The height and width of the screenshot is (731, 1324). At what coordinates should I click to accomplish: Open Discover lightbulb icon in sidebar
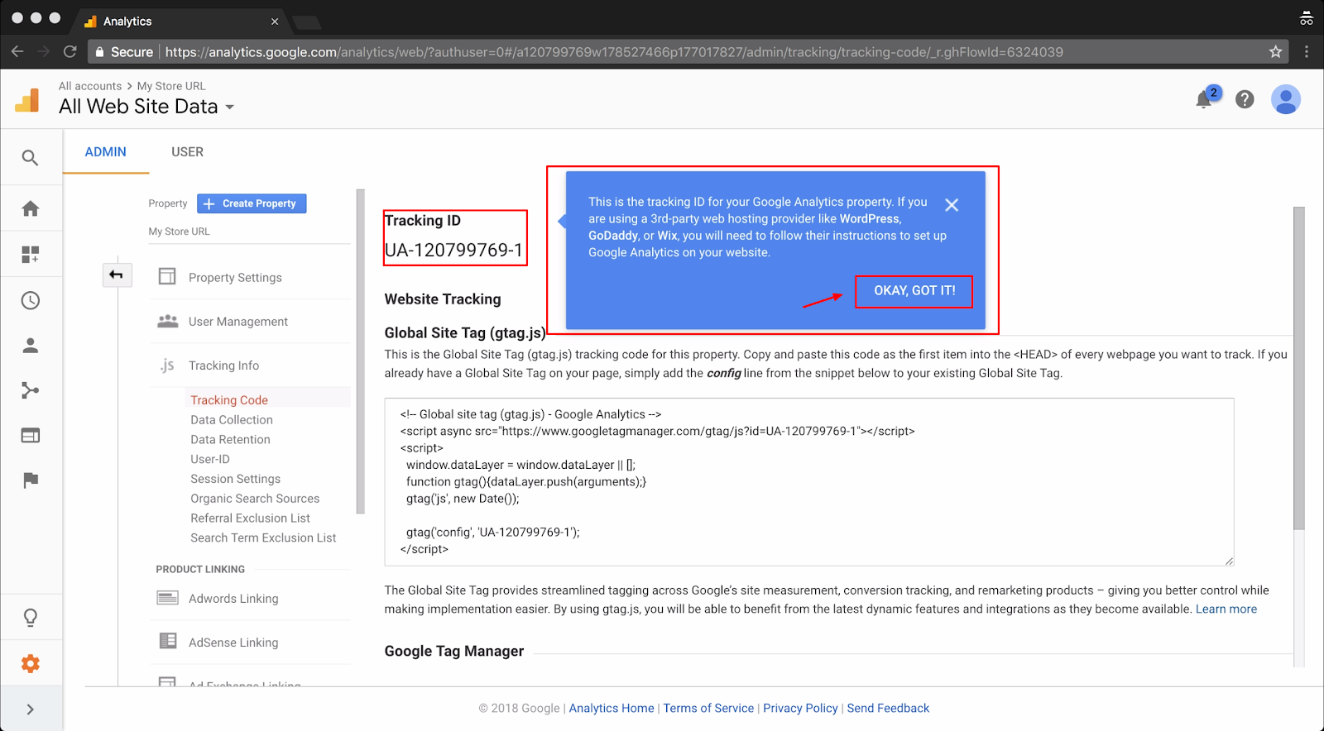[x=31, y=618]
